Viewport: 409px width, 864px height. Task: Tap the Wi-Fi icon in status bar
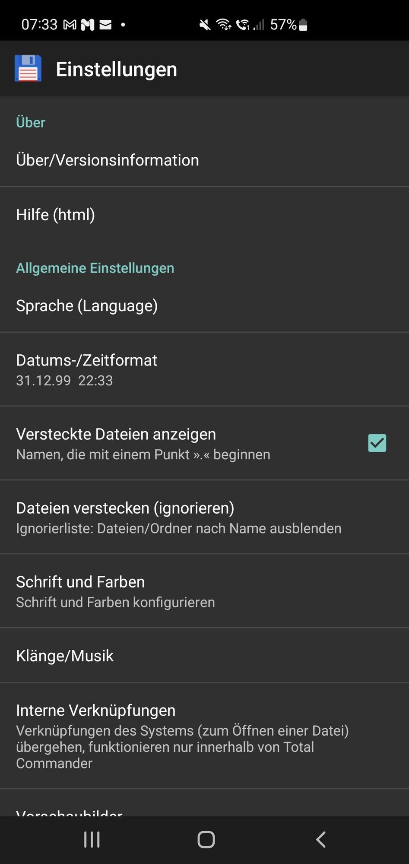(x=224, y=25)
